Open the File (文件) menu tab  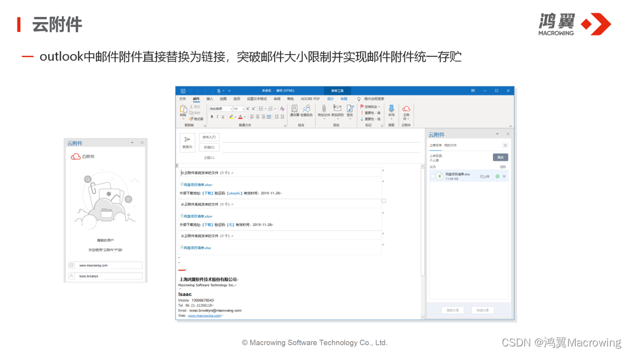[183, 98]
